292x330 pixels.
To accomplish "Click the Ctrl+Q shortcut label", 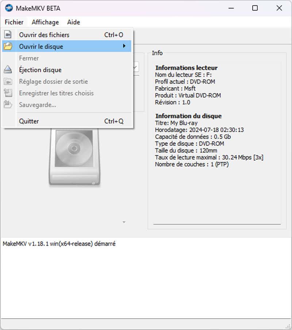I will click(x=114, y=121).
